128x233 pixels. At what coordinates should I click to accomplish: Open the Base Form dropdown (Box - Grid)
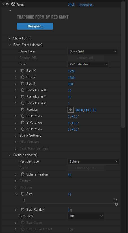pos(93,51)
